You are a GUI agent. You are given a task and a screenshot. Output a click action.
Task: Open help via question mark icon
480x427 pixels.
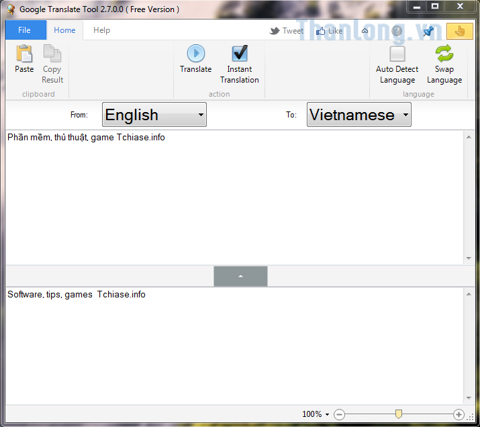pos(397,31)
